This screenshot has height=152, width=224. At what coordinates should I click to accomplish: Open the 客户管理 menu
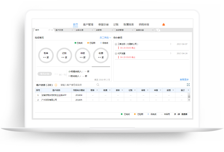[x=88, y=25]
